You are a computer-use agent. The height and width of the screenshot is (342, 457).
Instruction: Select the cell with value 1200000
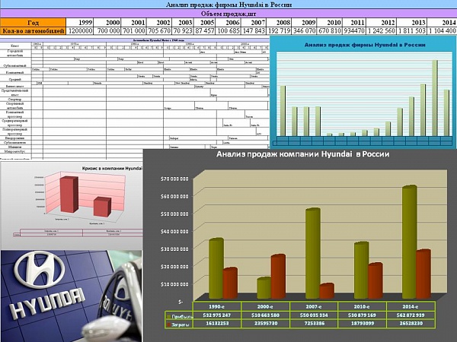81,31
